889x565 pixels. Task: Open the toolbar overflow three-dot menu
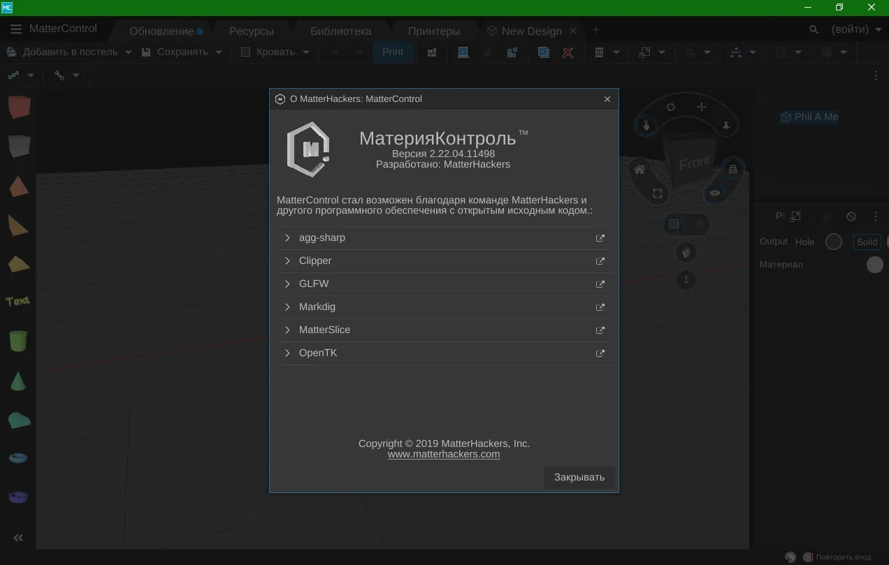point(876,75)
